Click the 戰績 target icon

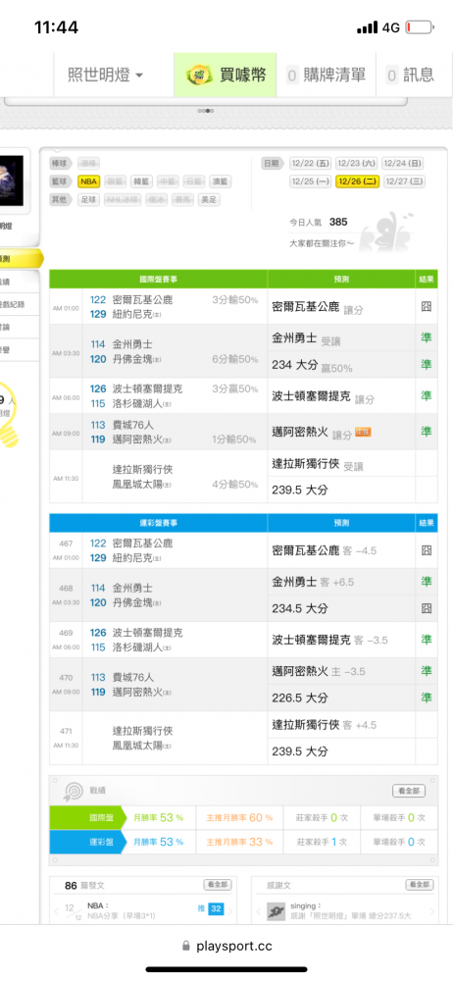[73, 792]
